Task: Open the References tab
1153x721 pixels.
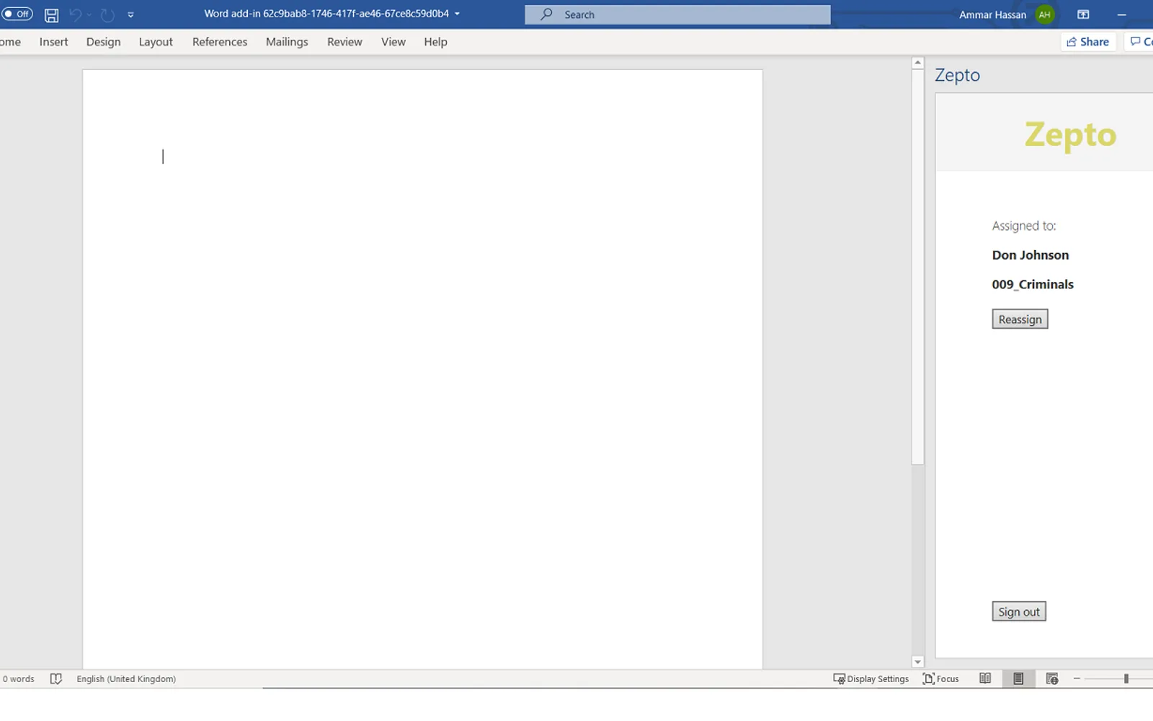Action: 220,42
